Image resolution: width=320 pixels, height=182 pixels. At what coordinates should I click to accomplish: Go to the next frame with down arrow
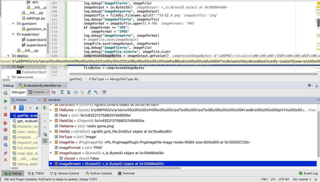(x=37, y=108)
